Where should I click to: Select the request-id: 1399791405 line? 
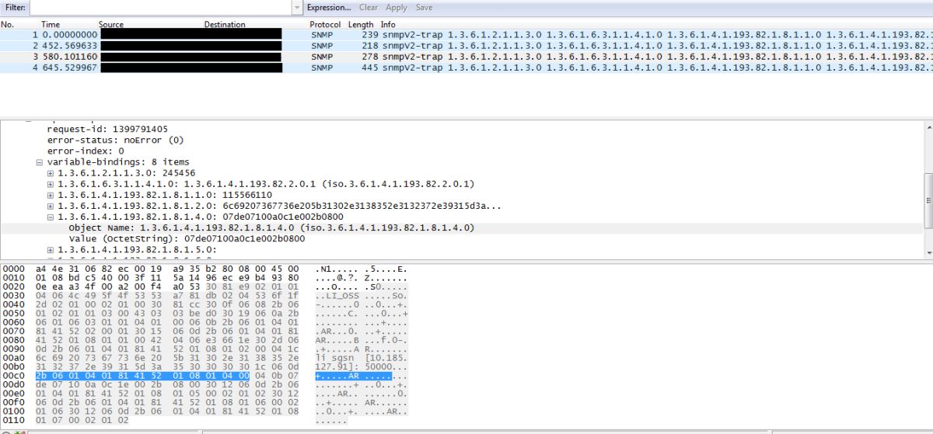click(108, 129)
